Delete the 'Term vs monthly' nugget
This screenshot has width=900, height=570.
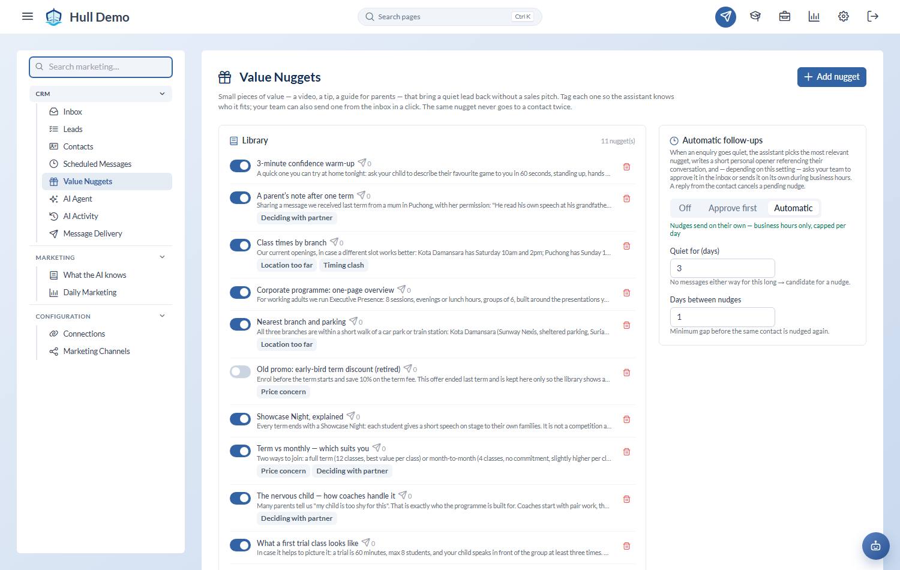[626, 452]
